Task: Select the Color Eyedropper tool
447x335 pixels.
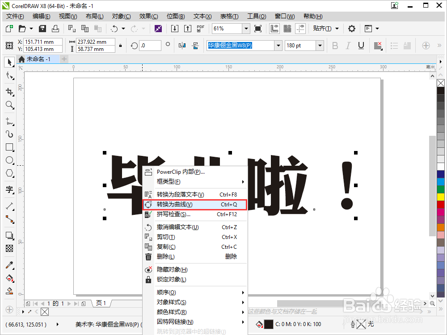Action: click(9, 265)
